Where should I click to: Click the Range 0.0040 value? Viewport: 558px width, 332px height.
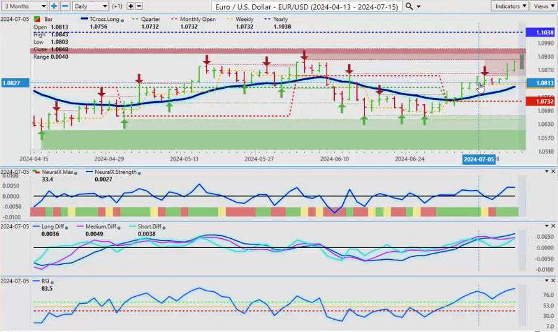click(59, 57)
